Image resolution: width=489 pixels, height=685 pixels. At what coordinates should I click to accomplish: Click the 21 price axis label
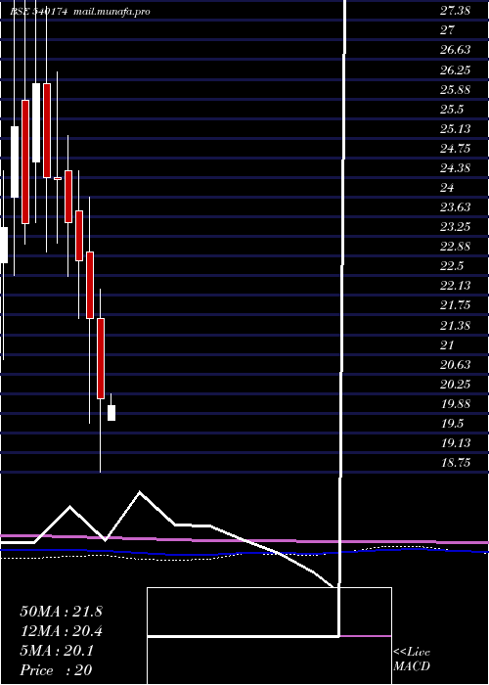448,345
